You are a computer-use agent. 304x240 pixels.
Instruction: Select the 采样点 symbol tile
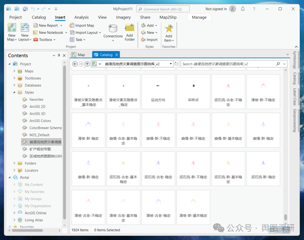[x=193, y=92]
